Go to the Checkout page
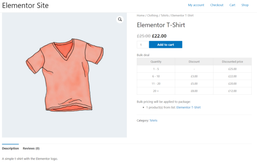 pos(217,5)
